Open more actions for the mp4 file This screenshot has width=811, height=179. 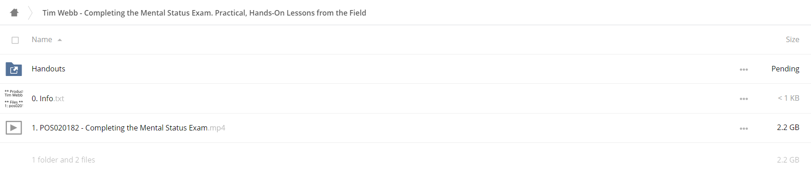pyautogui.click(x=744, y=129)
